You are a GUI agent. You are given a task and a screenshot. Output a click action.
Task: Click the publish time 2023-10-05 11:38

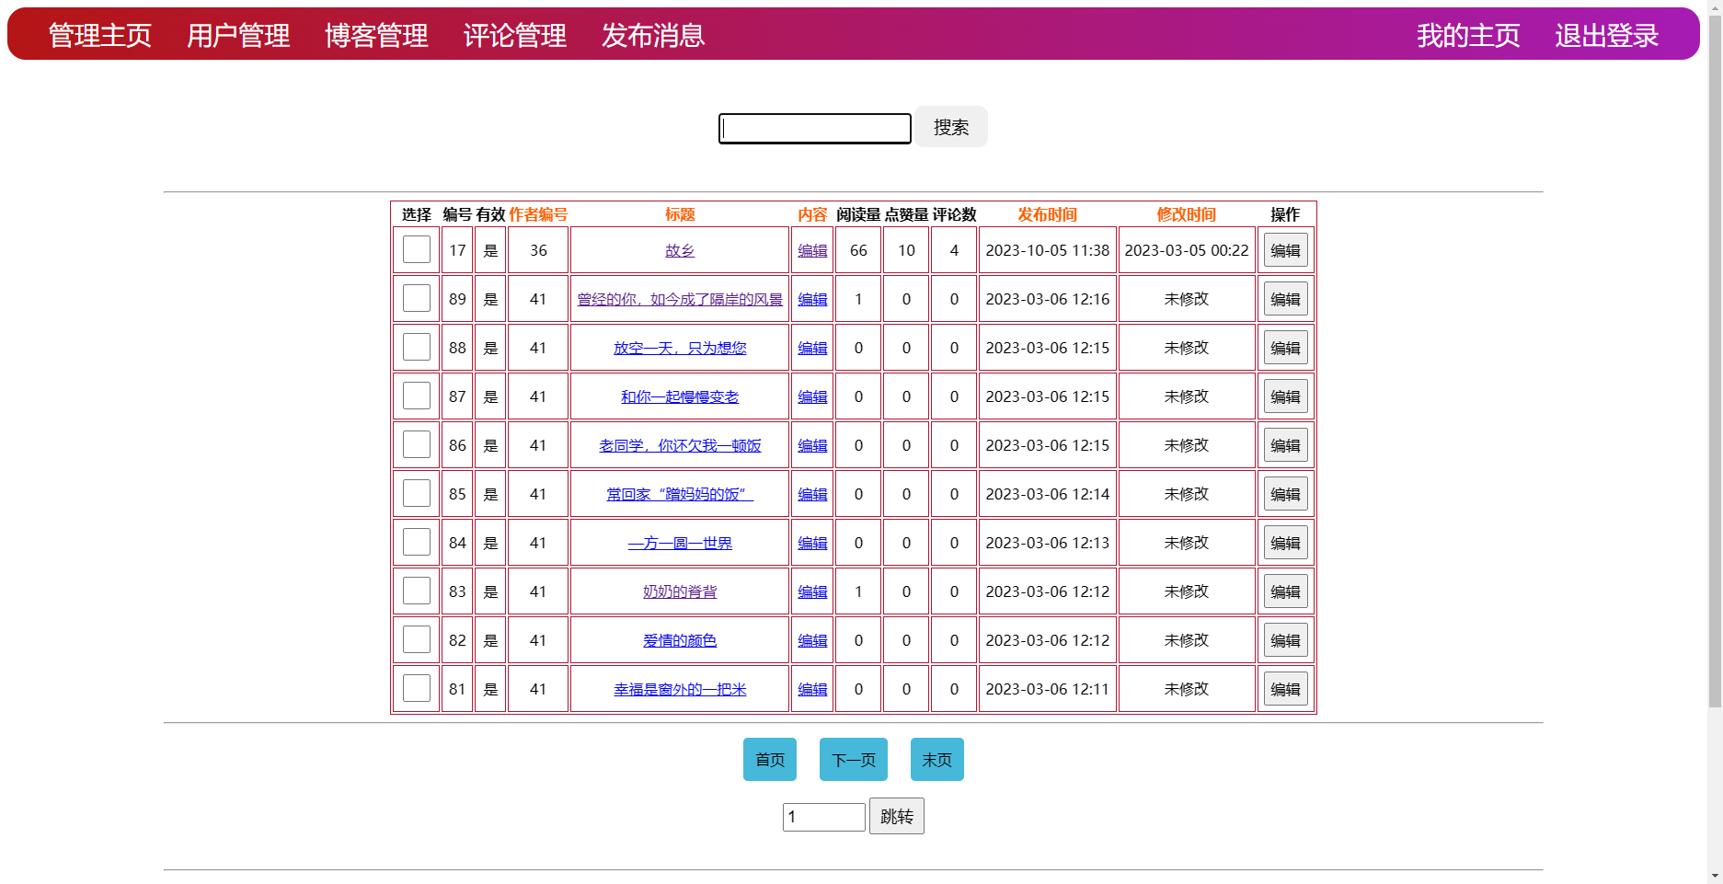click(1047, 250)
